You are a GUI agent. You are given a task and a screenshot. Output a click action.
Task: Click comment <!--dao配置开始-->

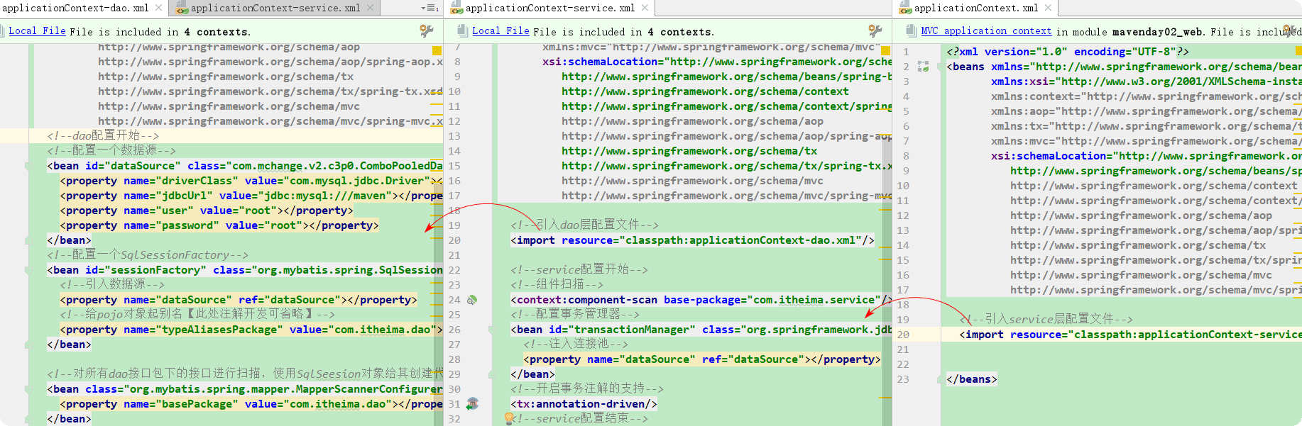103,135
